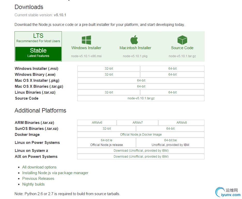Image resolution: width=242 pixels, height=199 pixels.
Task: Download Linux Binaries (.tar.xz) 32-bit
Action: pos(109,92)
